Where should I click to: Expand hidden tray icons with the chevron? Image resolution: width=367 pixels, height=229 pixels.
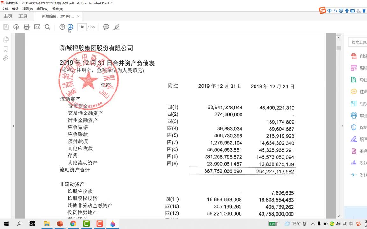click(313, 224)
